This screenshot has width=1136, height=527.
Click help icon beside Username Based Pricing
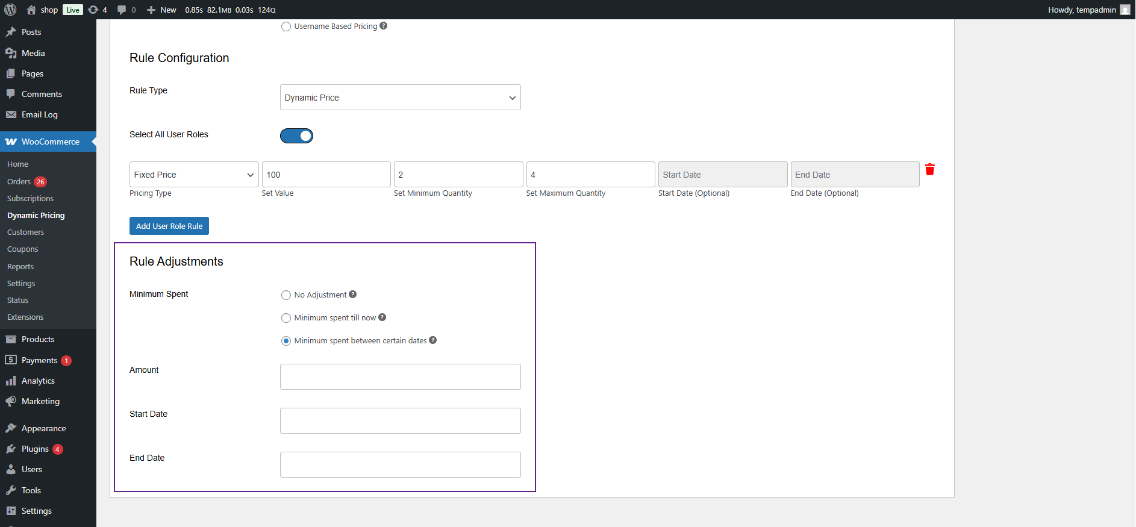coord(384,26)
